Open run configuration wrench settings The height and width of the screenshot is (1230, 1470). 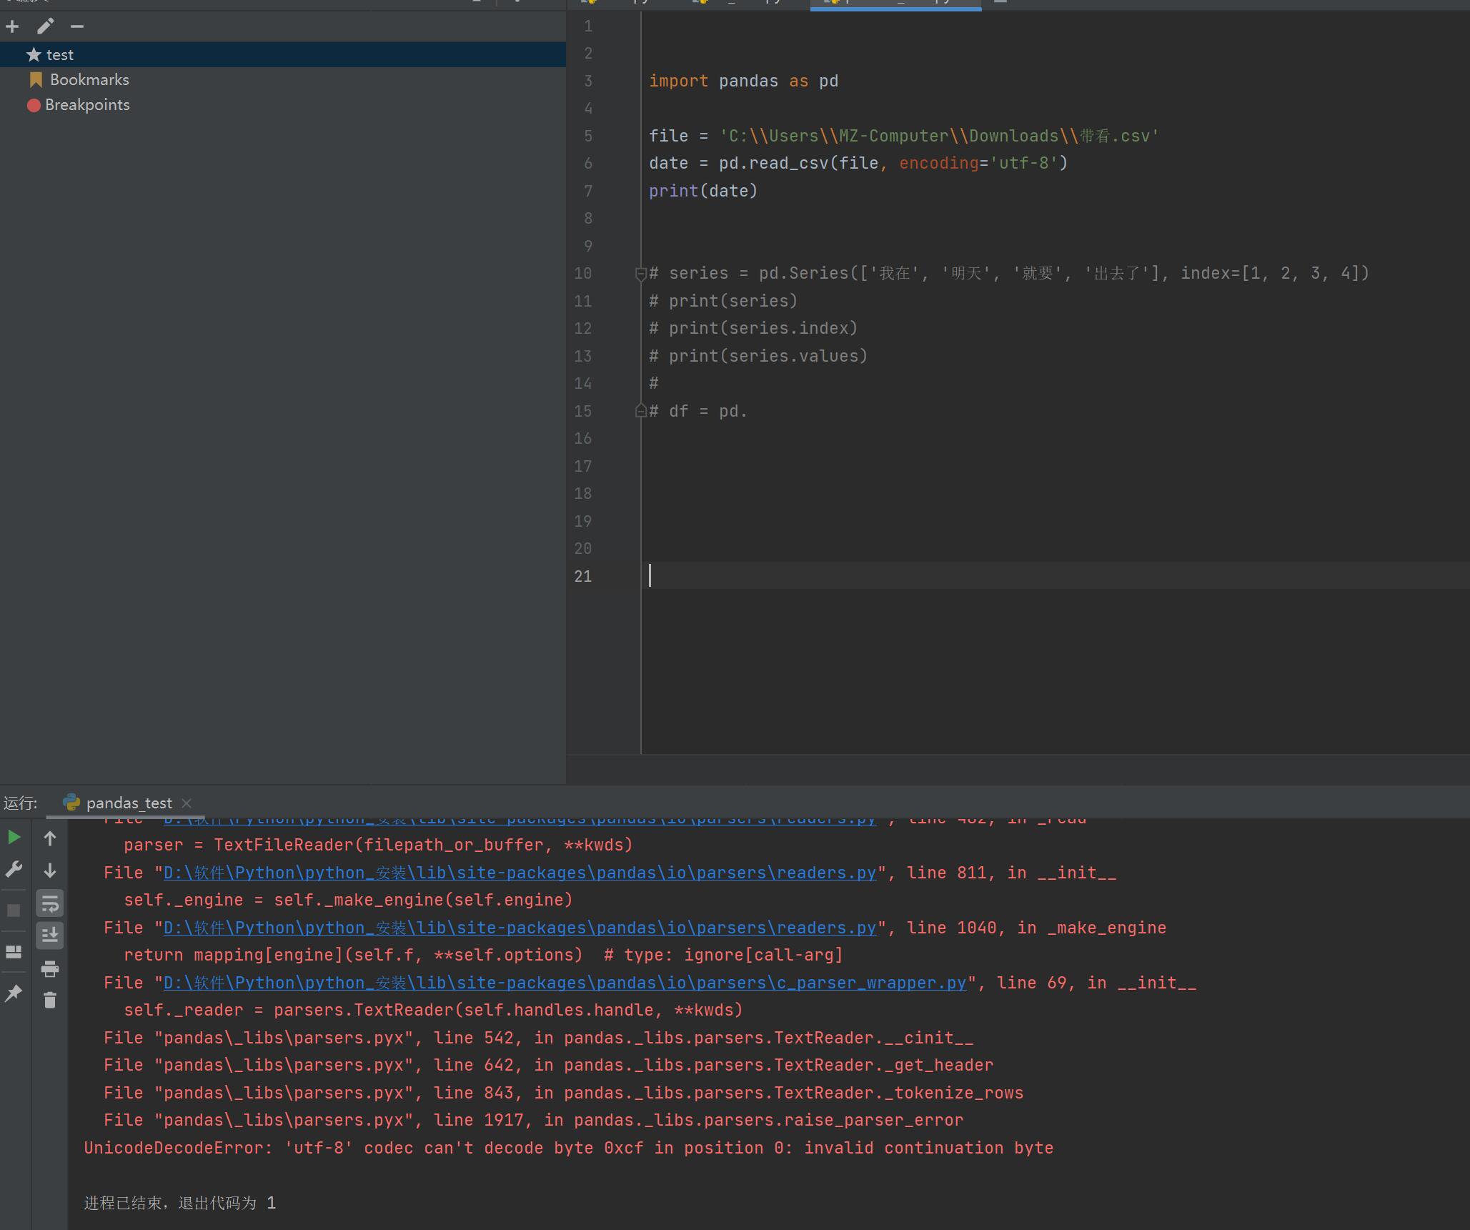point(14,869)
